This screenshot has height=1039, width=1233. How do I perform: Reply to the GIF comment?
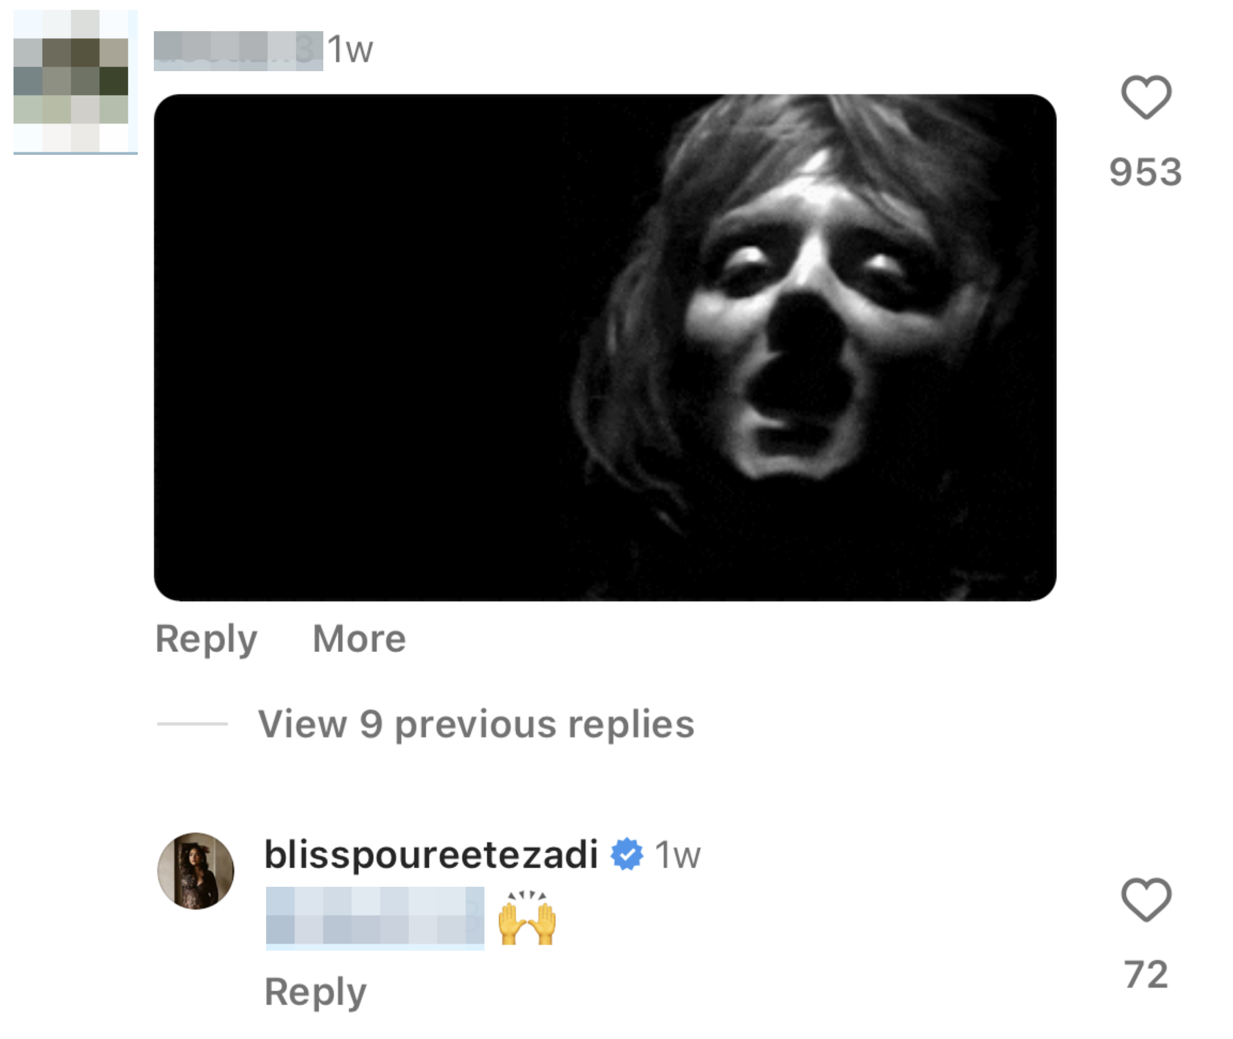(206, 640)
